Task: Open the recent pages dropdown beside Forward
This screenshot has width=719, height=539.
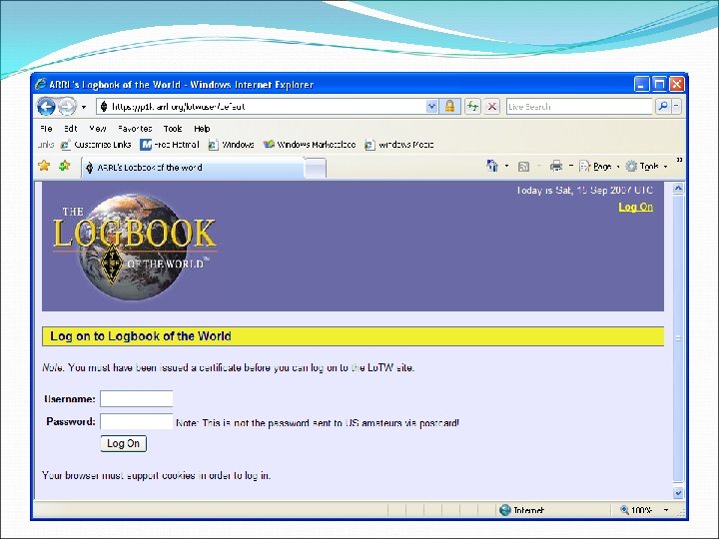Action: point(84,107)
